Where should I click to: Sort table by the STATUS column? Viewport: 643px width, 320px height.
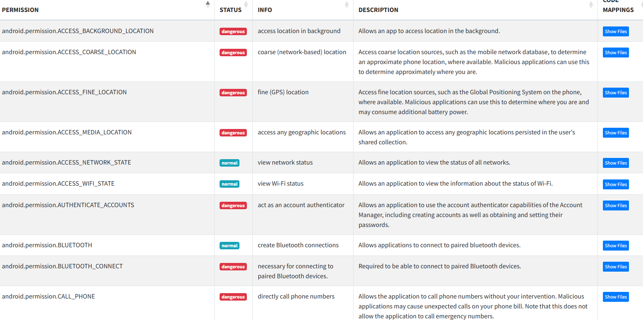click(x=233, y=10)
